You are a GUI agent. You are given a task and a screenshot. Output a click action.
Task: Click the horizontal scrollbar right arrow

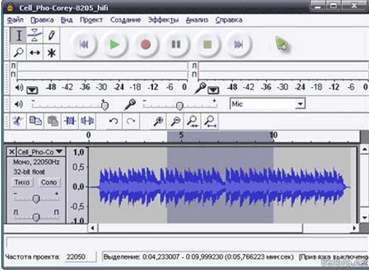(x=354, y=228)
